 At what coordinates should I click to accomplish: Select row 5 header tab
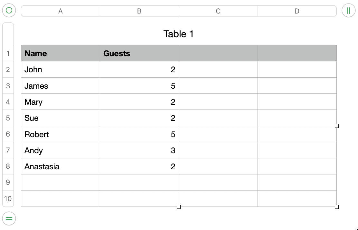(x=8, y=118)
